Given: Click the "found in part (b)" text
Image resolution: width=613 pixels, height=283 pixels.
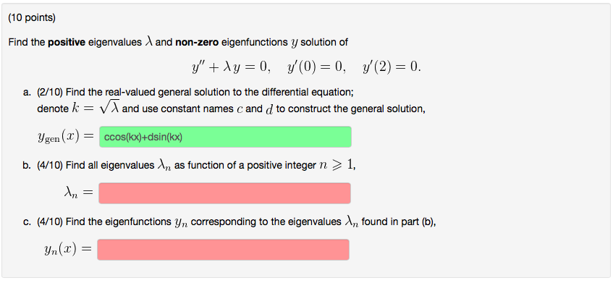Looking at the screenshot, I should coord(399,222).
